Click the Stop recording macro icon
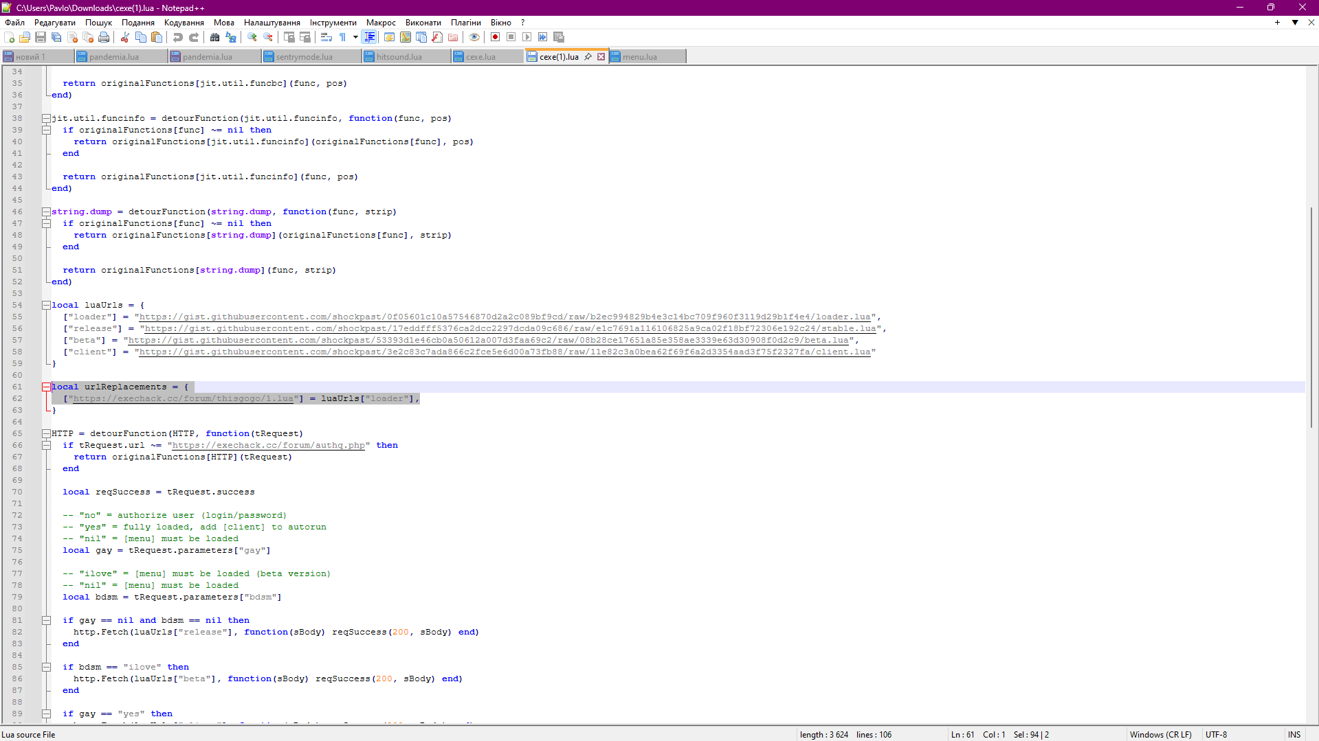The width and height of the screenshot is (1319, 741). [x=511, y=37]
